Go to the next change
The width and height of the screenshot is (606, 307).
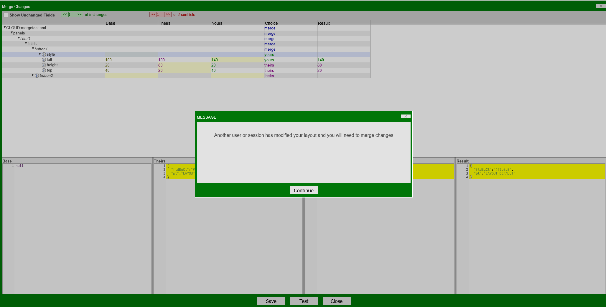tap(79, 14)
